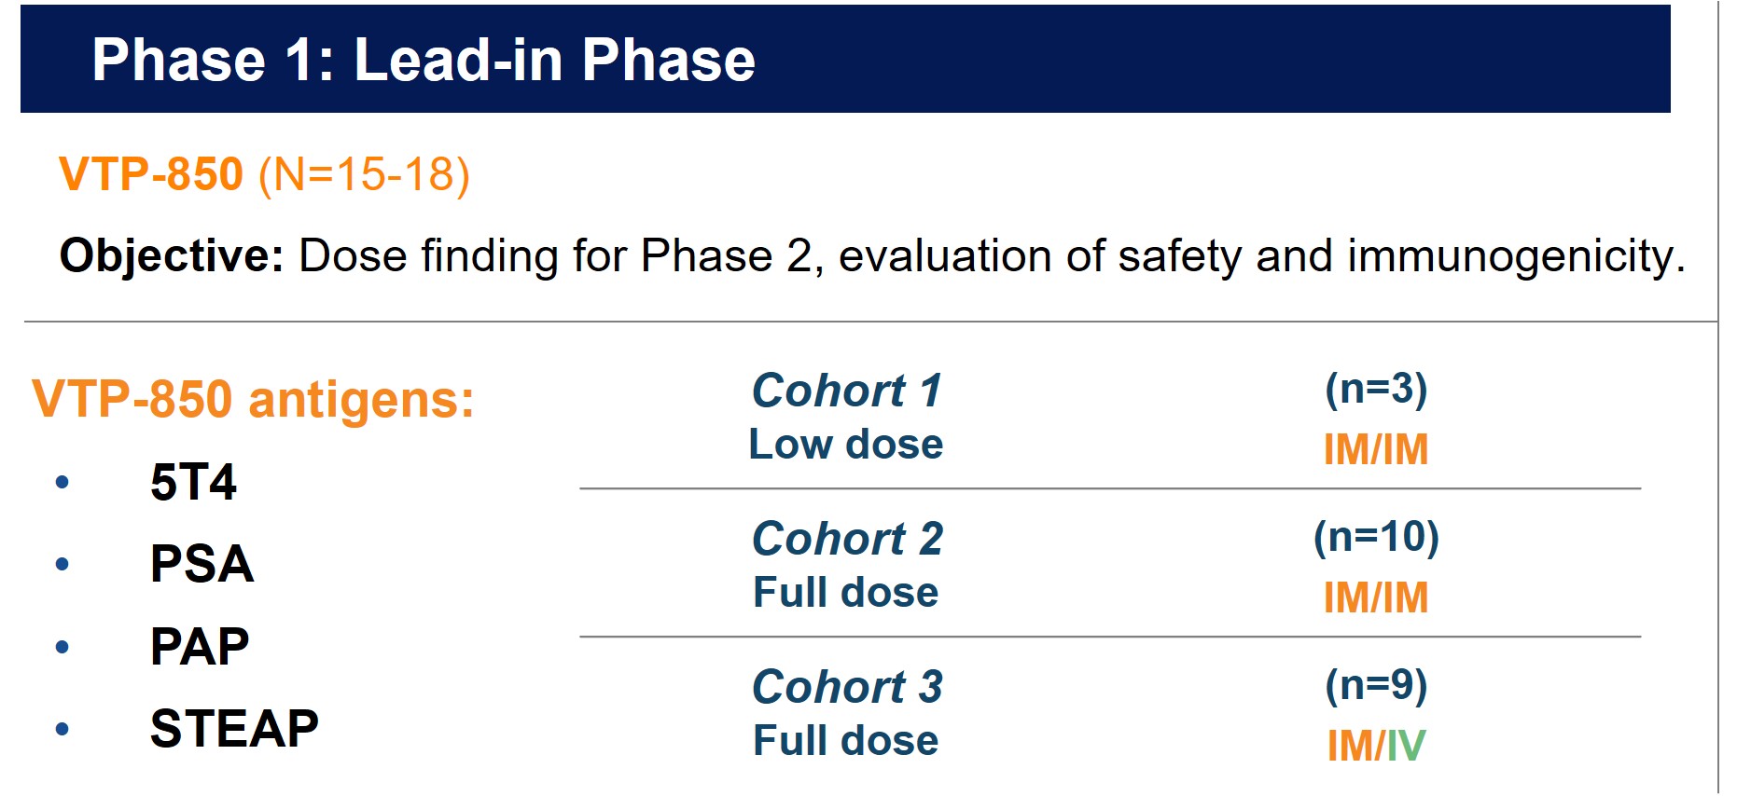Click the STEAP antigen item
This screenshot has width=1737, height=796.
click(234, 728)
